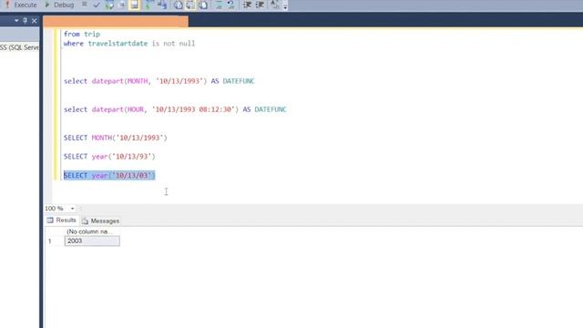Select the highlighted Results to Grid icon
The height and width of the screenshot is (328, 583).
pos(190,5)
